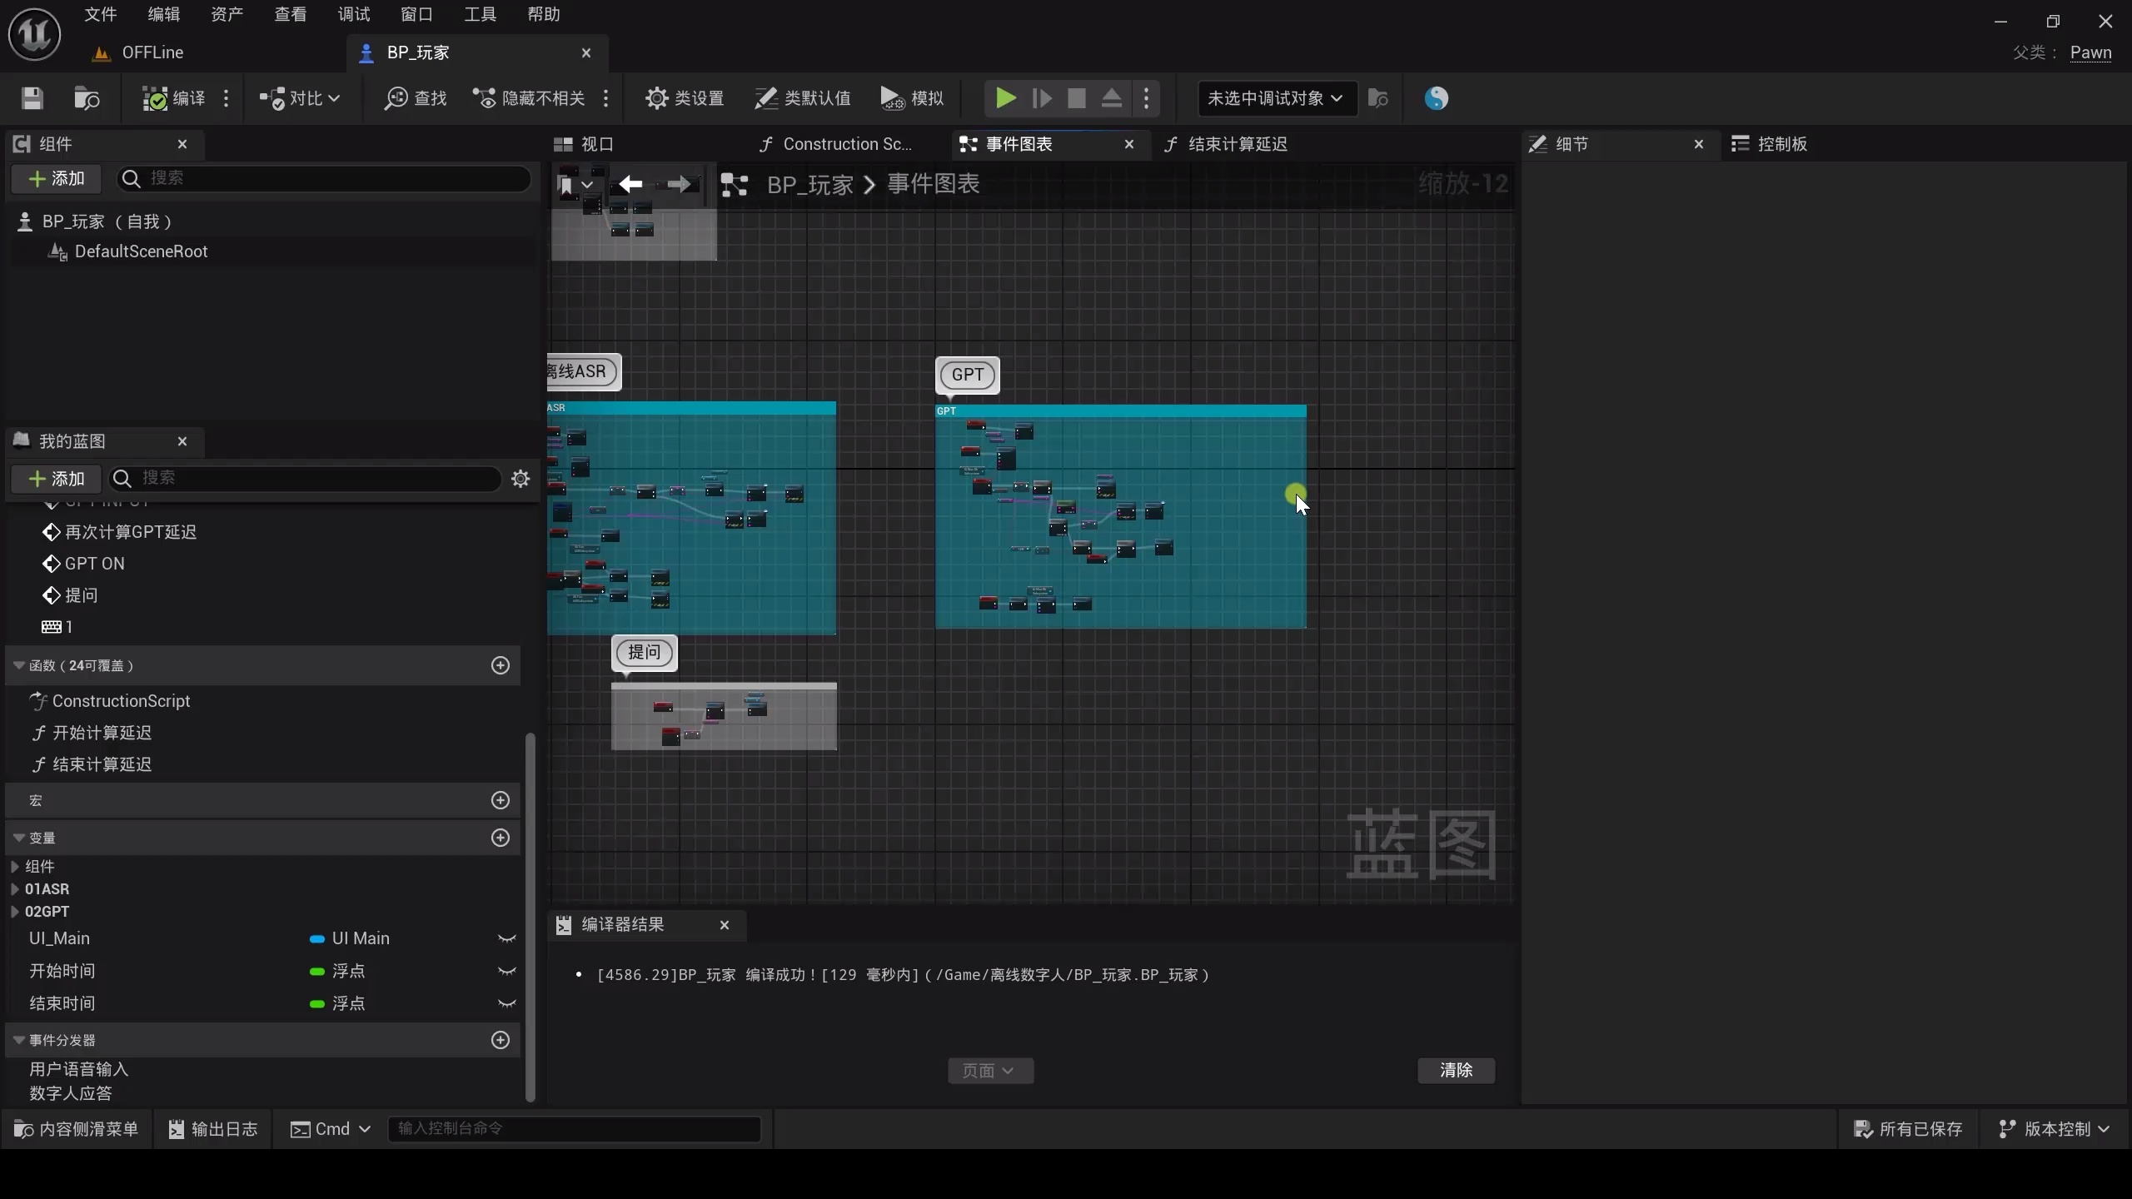Compile the blueprint with 编译 button
This screenshot has height=1199, width=2132.
[174, 98]
